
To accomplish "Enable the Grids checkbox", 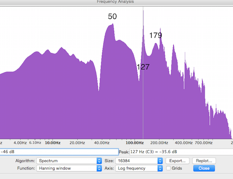I will point(169,168).
